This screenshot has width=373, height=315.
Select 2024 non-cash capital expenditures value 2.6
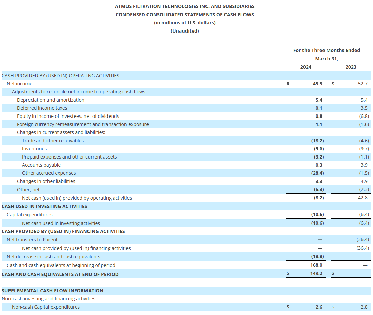click(319, 307)
